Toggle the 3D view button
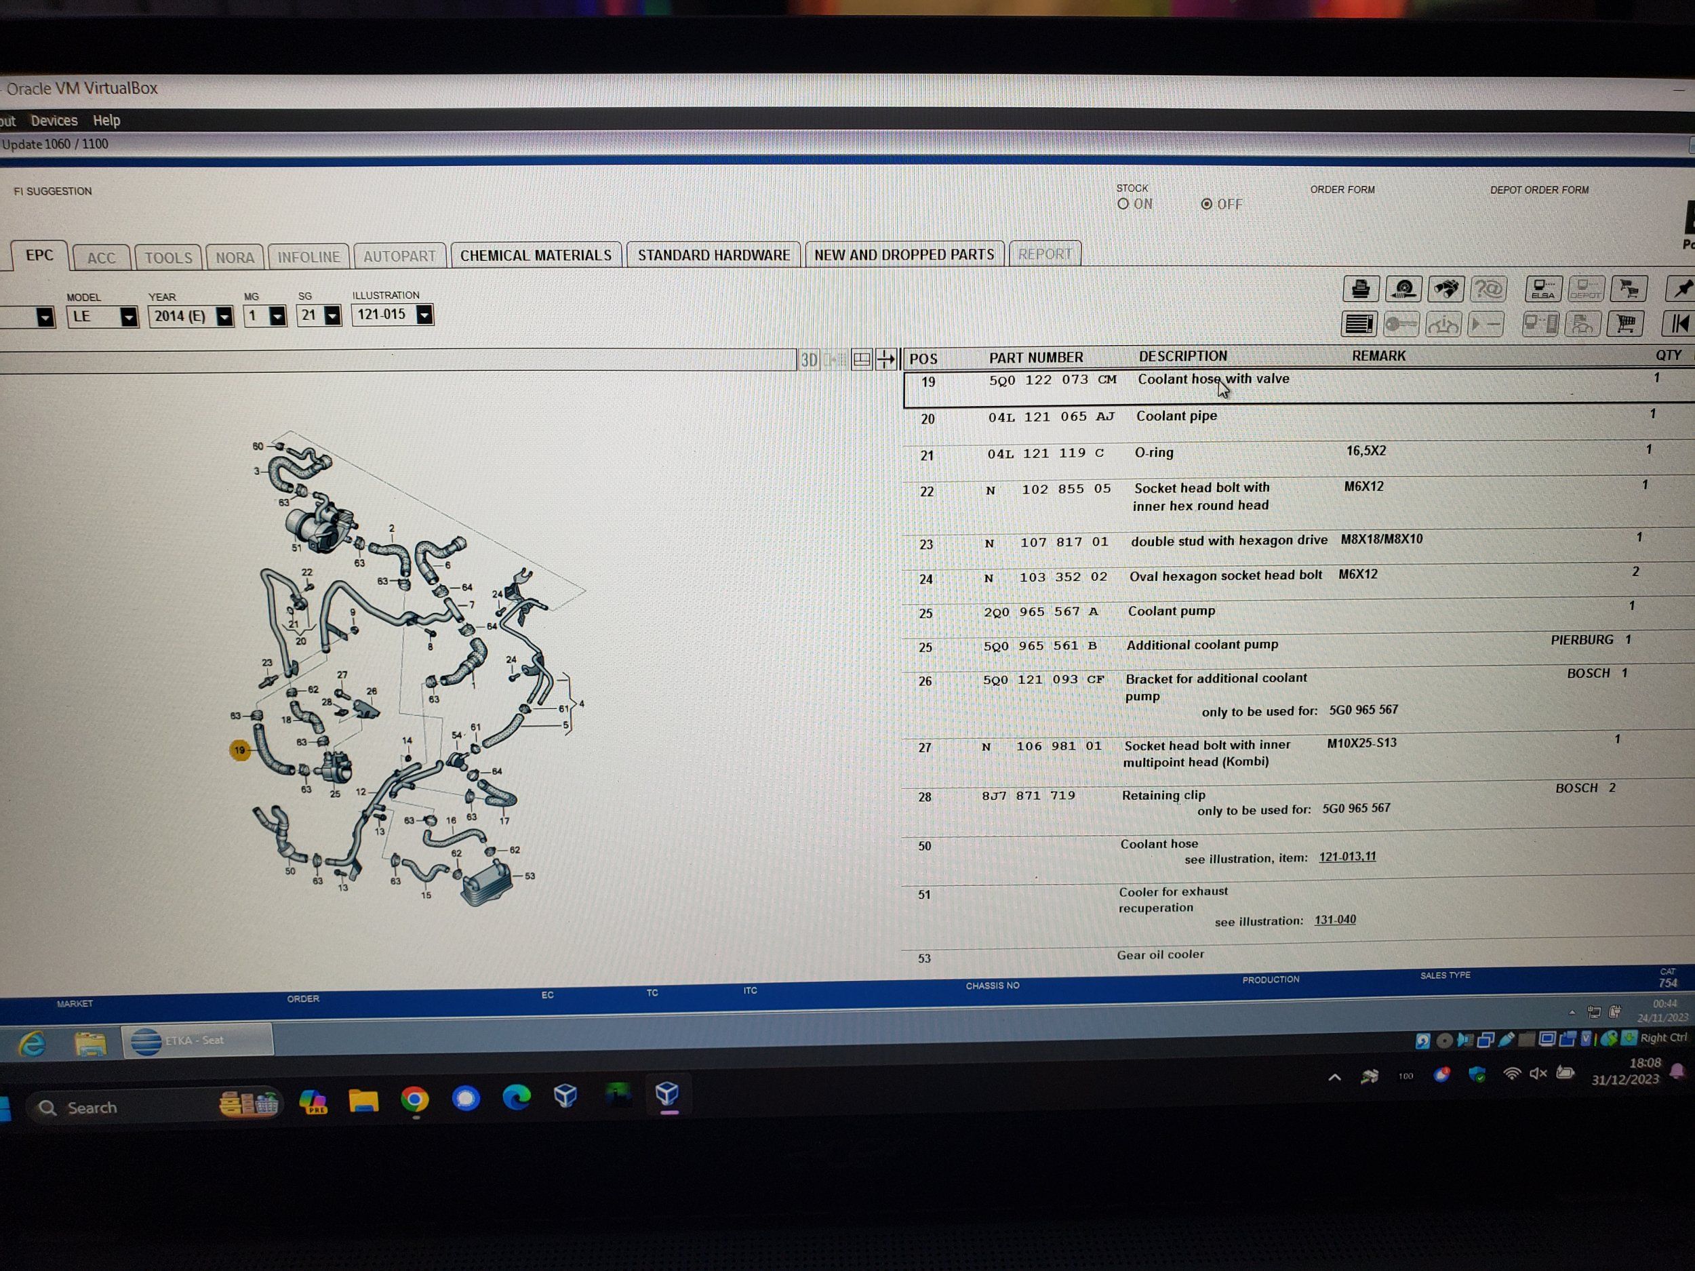The image size is (1695, 1271). [809, 359]
